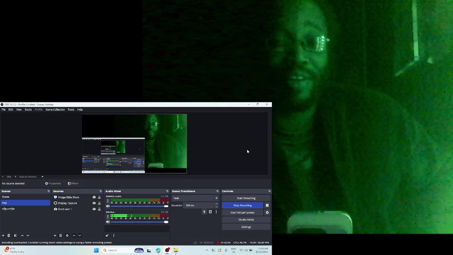453x255 pixels.
Task: Remove scene transition trash icon
Action: point(210,212)
